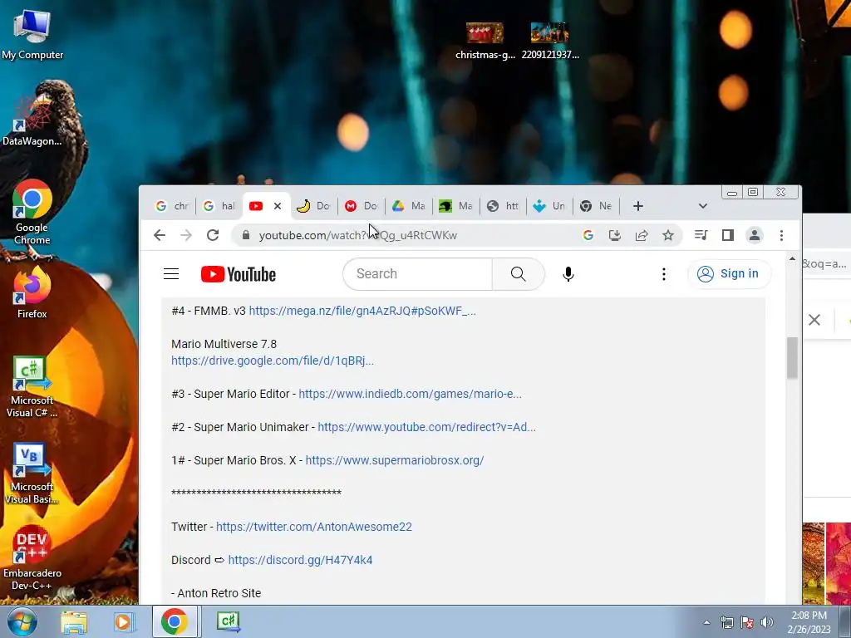The height and width of the screenshot is (638, 851).
Task: Go to YouTube home via the logo
Action: [x=239, y=274]
